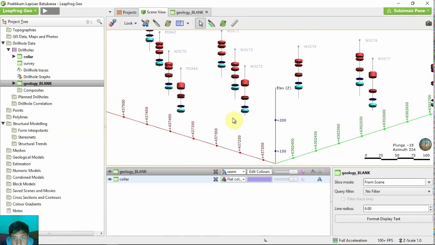Image resolution: width=435 pixels, height=245 pixels.
Task: Show legend icon for geology_BLANK
Action: click(327, 172)
